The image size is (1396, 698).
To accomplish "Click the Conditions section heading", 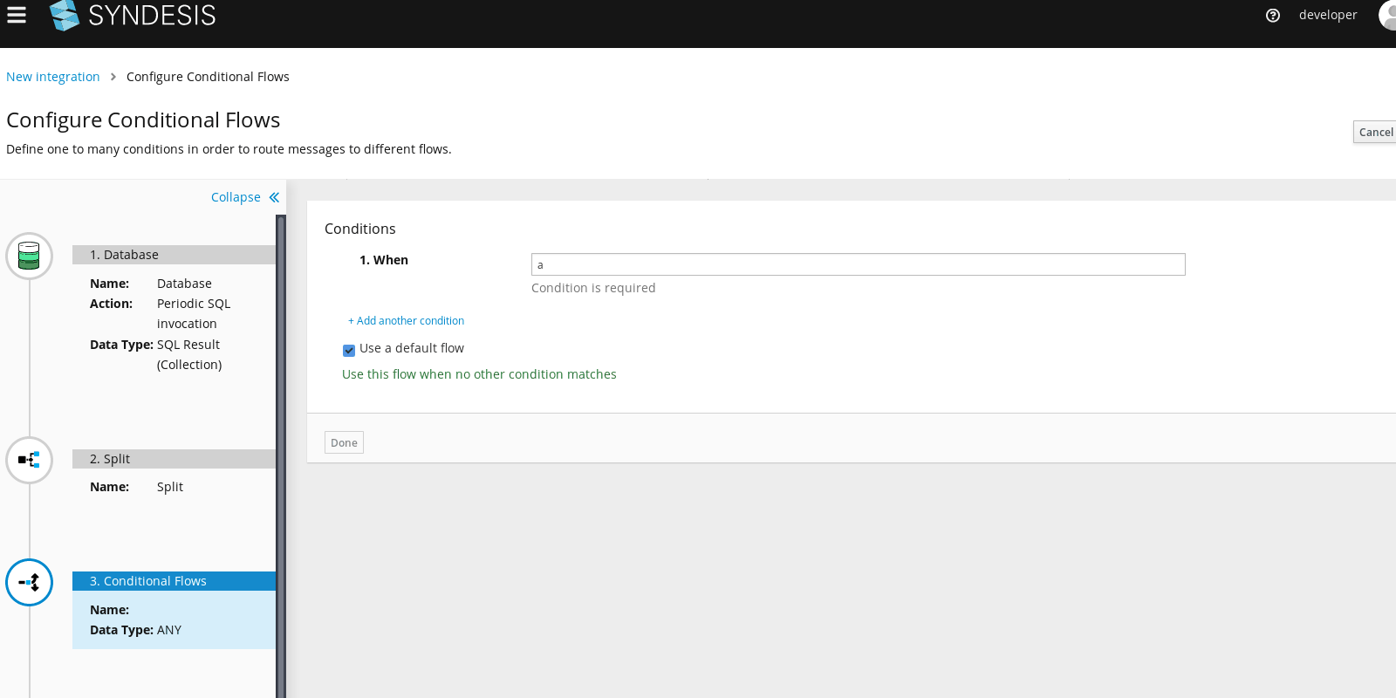I will click(x=360, y=229).
